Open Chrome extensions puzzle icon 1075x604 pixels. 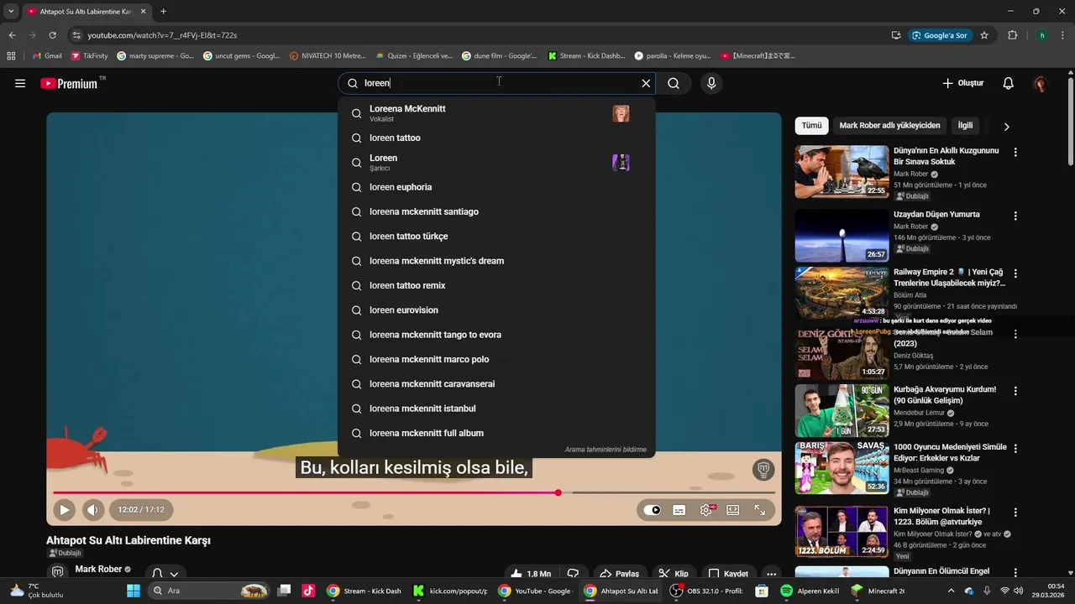coord(1012,35)
